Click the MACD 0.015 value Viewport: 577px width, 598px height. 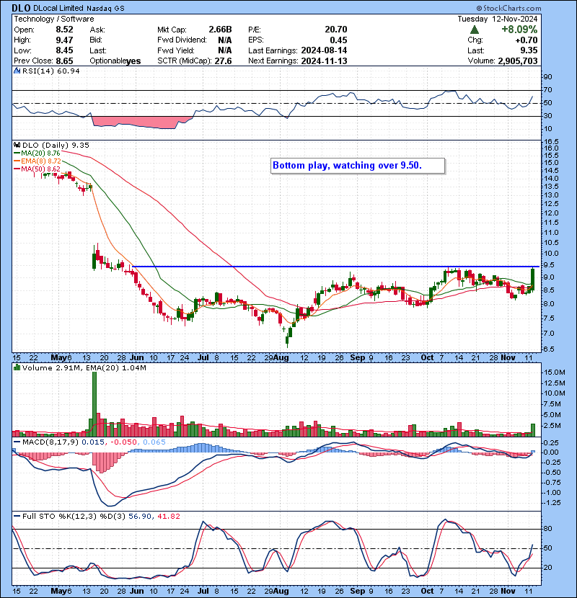[93, 442]
